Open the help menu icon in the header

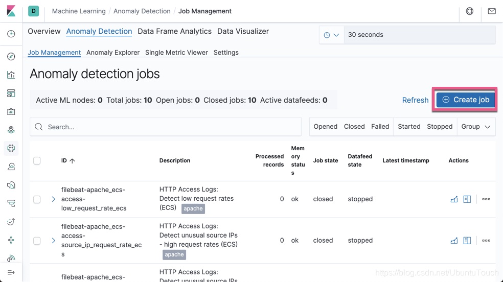coord(470,11)
